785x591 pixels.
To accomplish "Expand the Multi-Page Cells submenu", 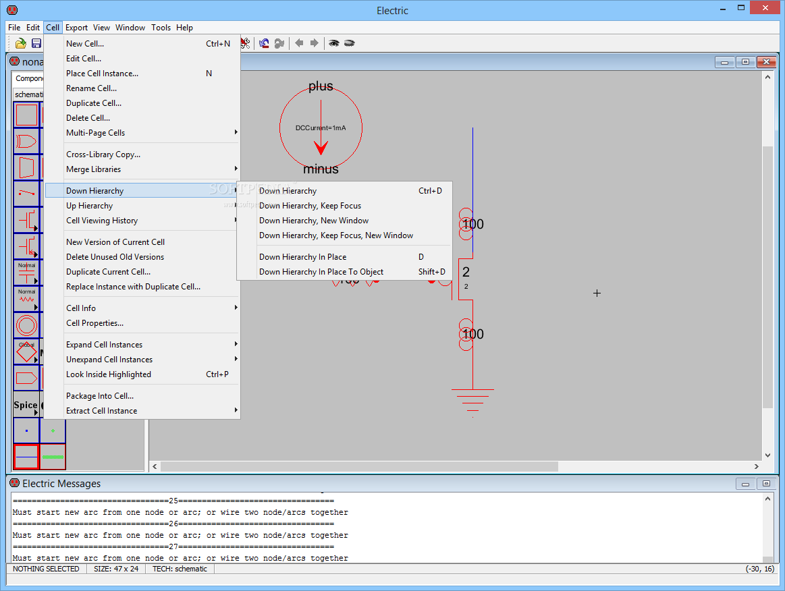I will (x=152, y=133).
